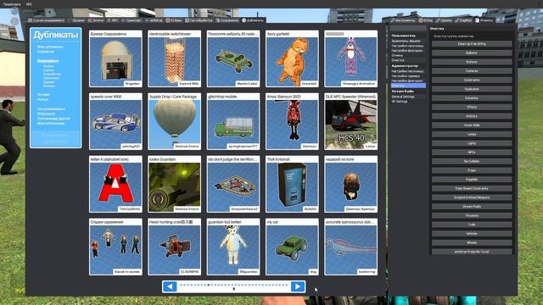Clean up Stream Radio entities
This screenshot has height=305, width=543.
pyautogui.click(x=472, y=207)
